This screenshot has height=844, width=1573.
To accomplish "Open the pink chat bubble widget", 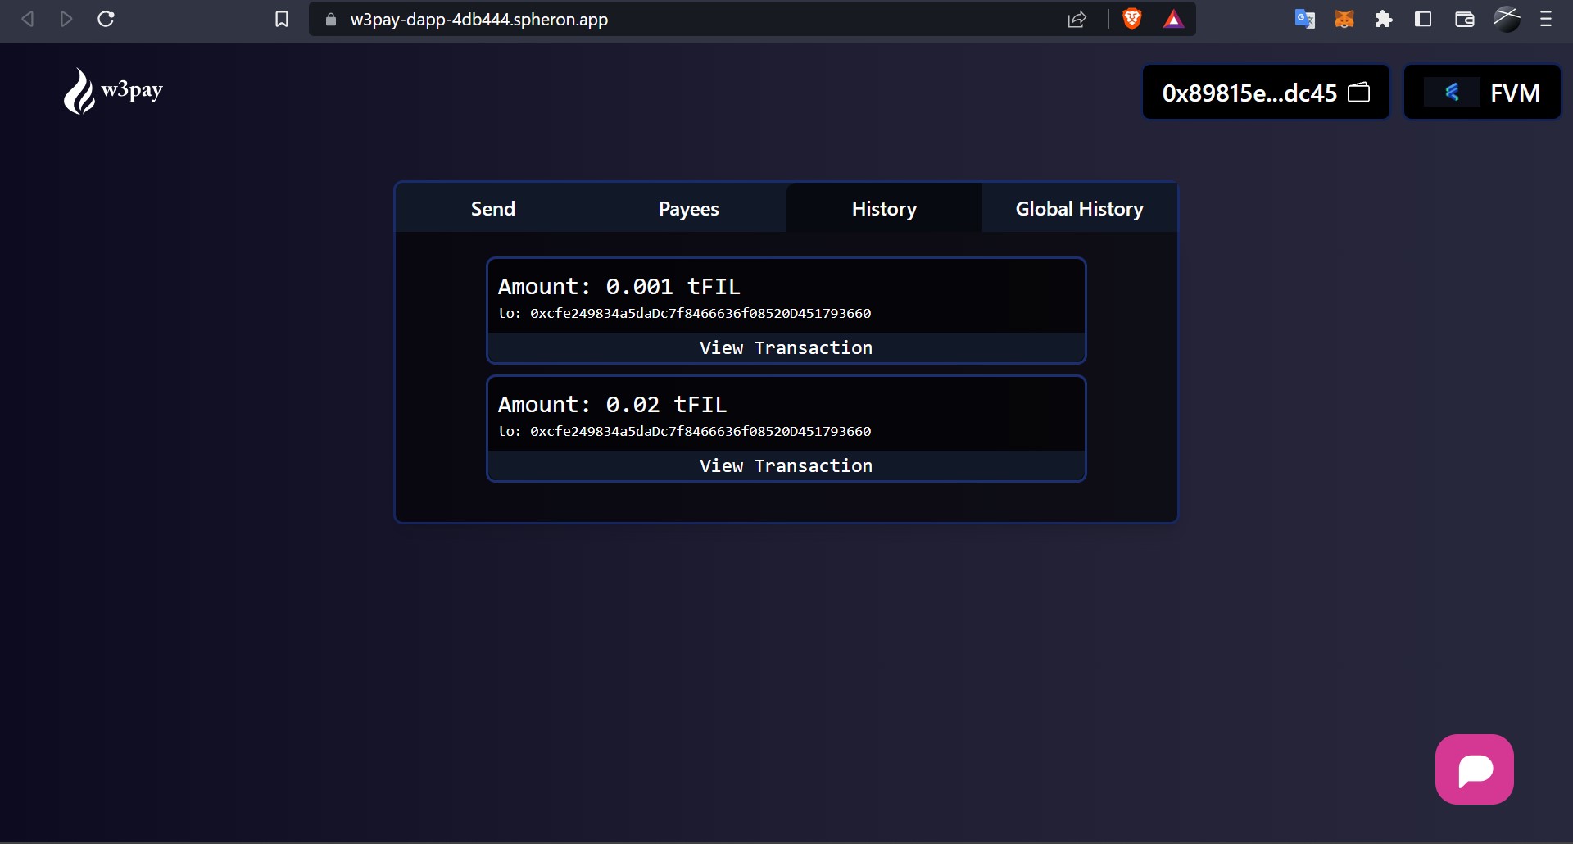I will pyautogui.click(x=1475, y=769).
